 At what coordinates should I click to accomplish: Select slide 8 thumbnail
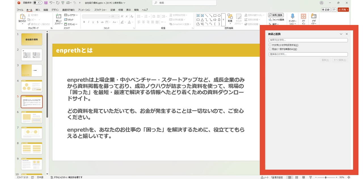coord(31,148)
